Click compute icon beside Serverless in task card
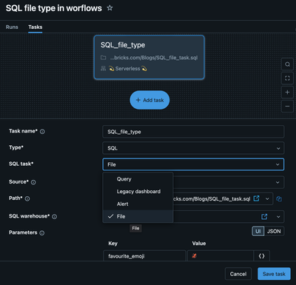Viewport: 296px width, 285px height. coord(104,69)
